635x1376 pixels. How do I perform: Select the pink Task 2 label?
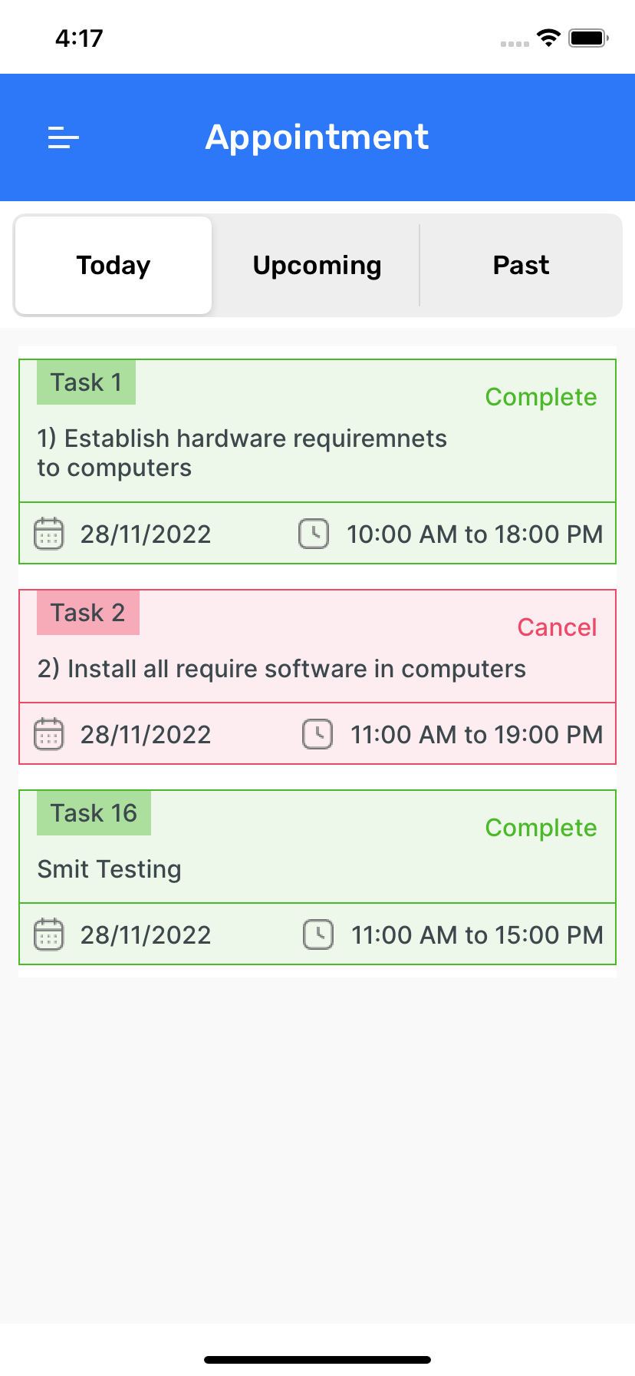[x=88, y=613]
